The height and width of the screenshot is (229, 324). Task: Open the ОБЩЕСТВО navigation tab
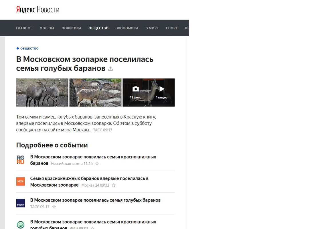click(98, 28)
